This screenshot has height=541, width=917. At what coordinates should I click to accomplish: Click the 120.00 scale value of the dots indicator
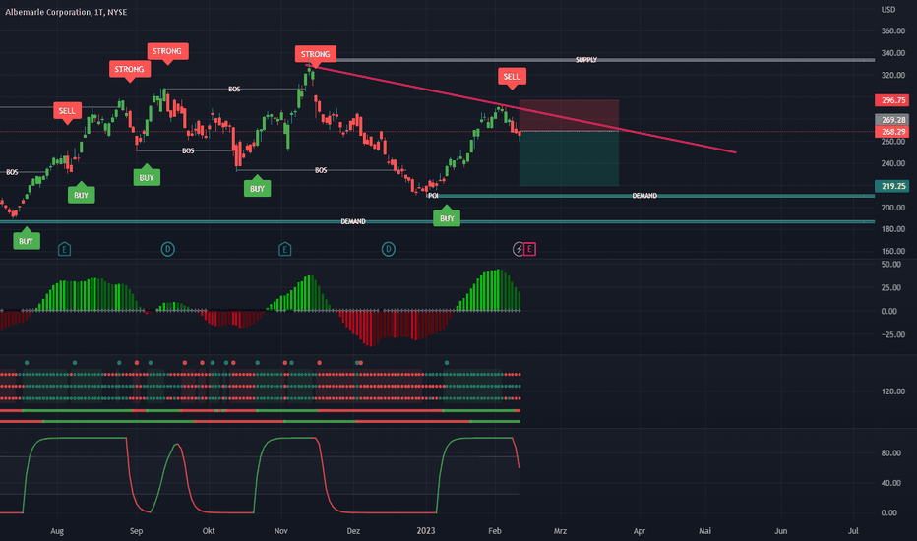pos(893,391)
